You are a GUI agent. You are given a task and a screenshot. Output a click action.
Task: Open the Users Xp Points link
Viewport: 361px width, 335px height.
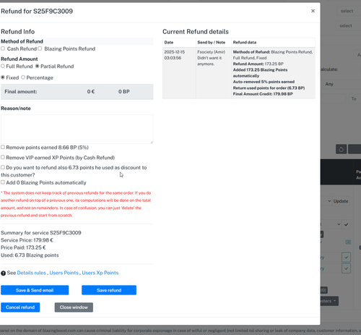(x=100, y=273)
